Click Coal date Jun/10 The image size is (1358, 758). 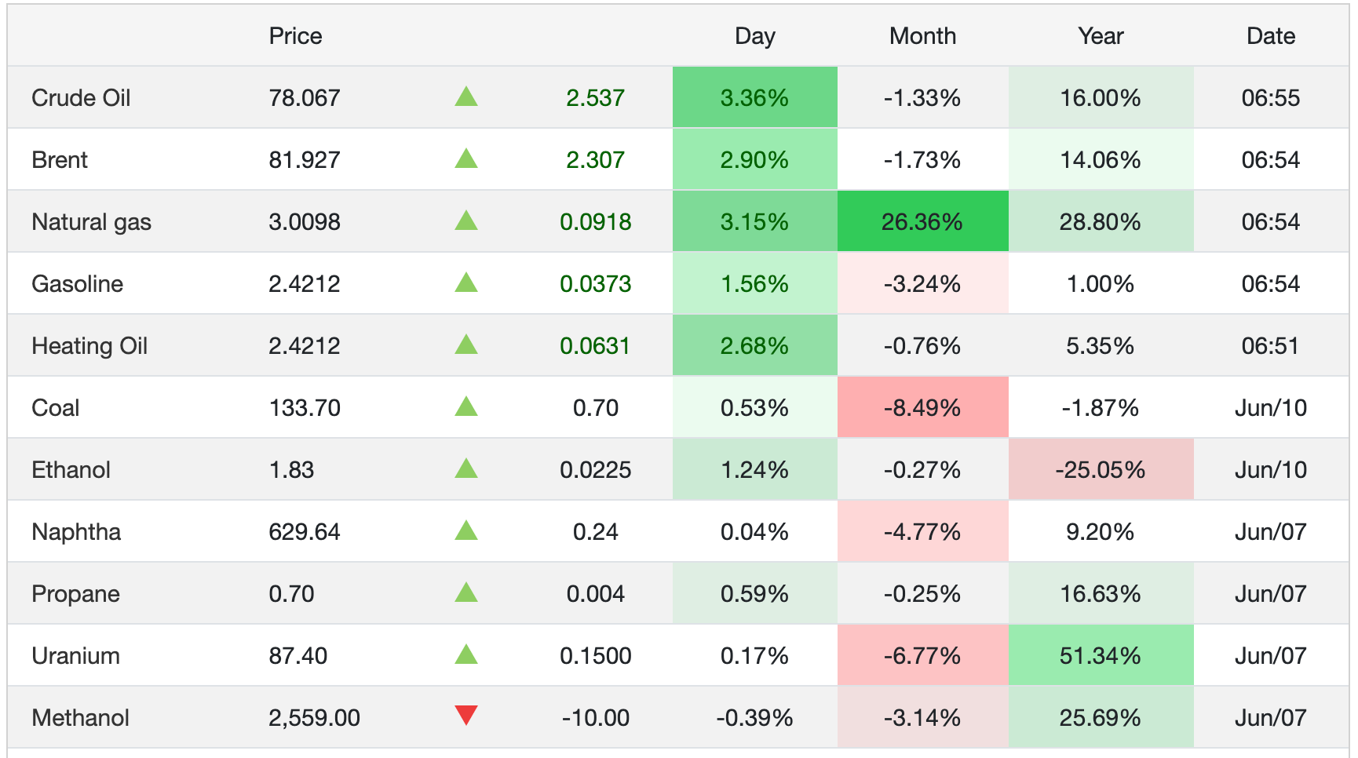click(1271, 408)
